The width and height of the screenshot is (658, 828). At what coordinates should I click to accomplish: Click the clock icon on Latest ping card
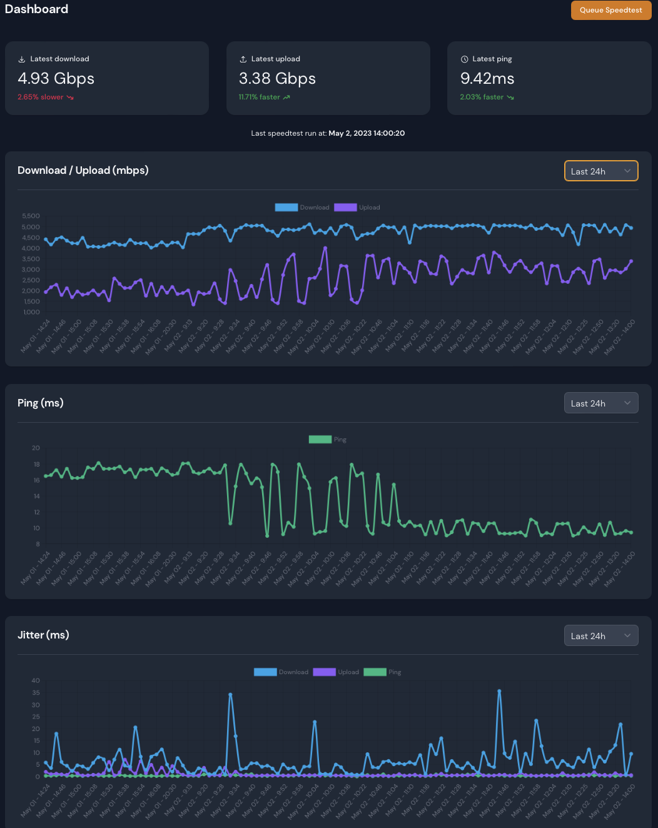(464, 58)
